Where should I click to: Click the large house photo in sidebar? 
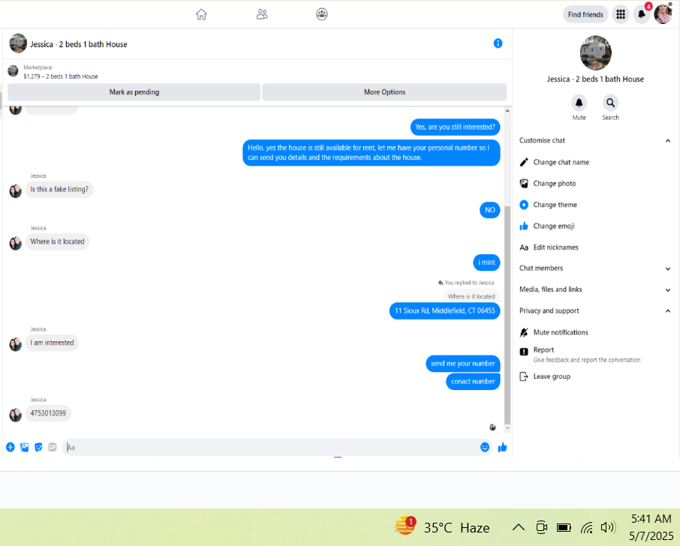(596, 52)
